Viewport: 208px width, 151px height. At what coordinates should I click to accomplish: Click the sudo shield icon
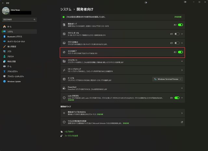(x=64, y=97)
